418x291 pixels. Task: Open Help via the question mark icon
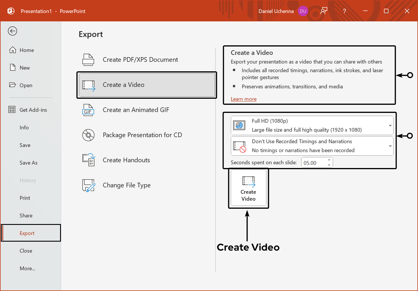[x=344, y=11]
